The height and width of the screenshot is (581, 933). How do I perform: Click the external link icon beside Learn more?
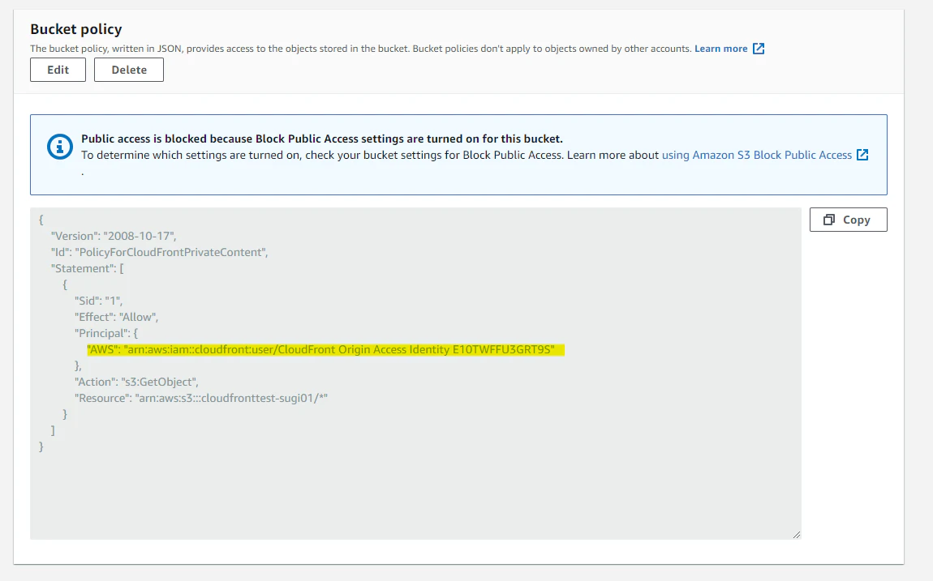tap(759, 49)
